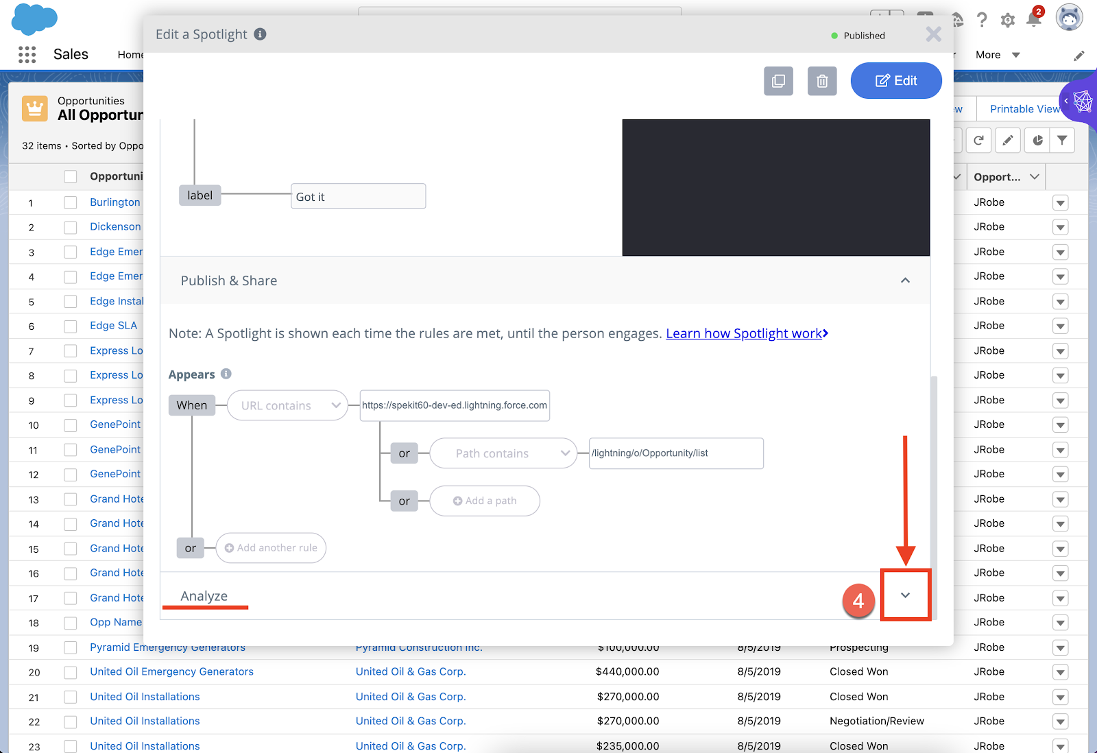Image resolution: width=1097 pixels, height=753 pixels.
Task: Collapse the Publish & Share section
Action: pos(905,280)
